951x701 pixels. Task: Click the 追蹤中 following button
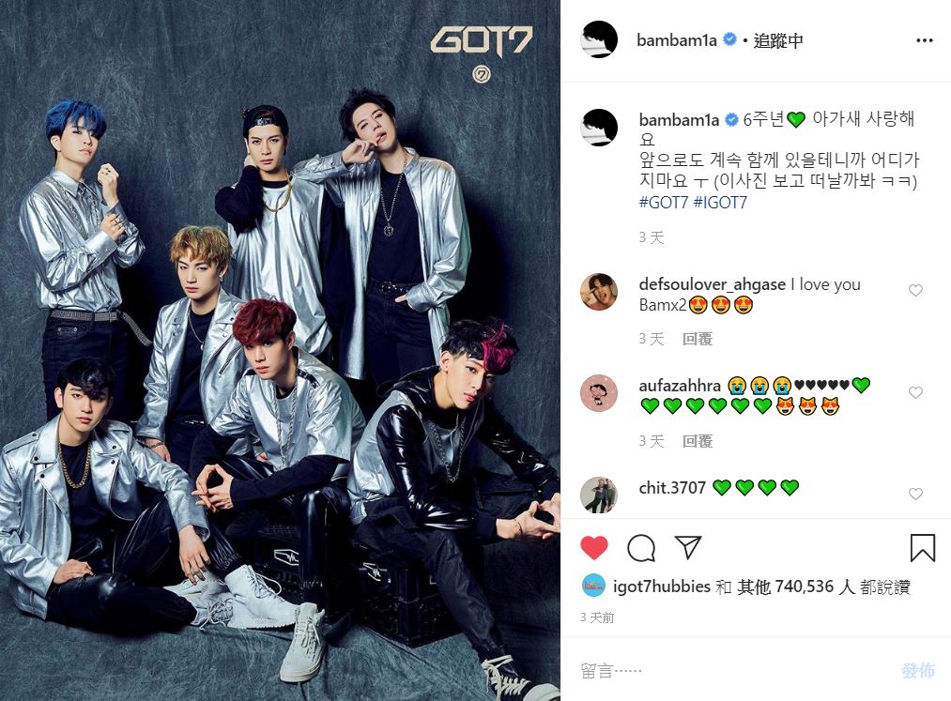778,40
